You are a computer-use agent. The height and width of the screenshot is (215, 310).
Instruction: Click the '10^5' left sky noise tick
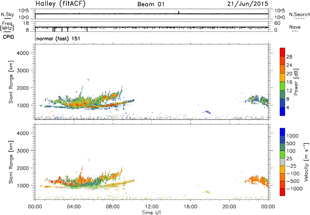(24, 10)
